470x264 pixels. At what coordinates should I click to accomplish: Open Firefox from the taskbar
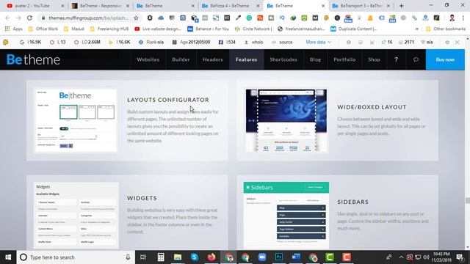tap(211, 257)
